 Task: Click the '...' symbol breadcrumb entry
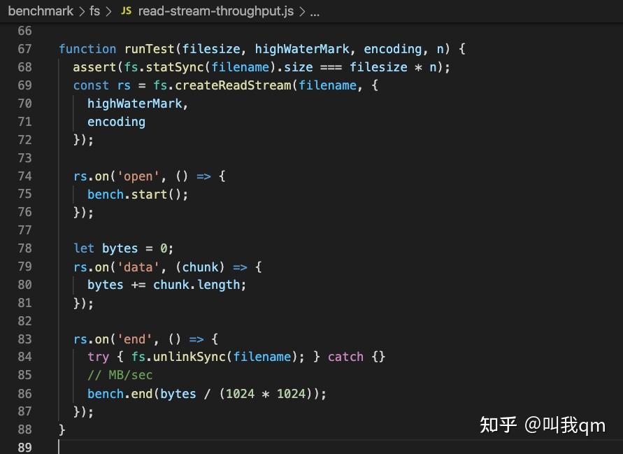point(314,12)
